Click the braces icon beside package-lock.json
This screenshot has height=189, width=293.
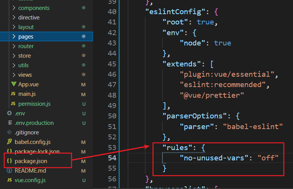(x=9, y=151)
